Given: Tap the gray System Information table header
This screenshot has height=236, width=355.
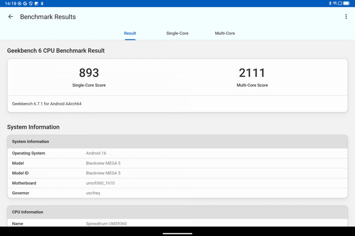Looking at the screenshot, I should pos(177,142).
